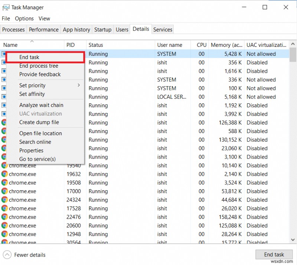Open the File menu

point(6,18)
